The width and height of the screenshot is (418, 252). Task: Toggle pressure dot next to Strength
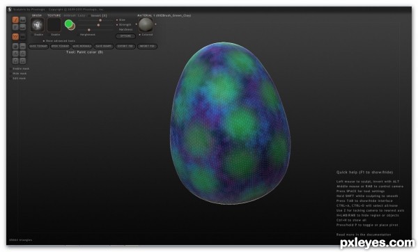[x=117, y=25]
